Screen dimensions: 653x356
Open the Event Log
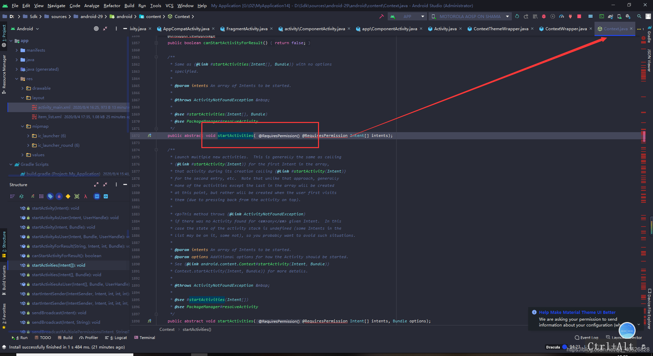pyautogui.click(x=587, y=338)
